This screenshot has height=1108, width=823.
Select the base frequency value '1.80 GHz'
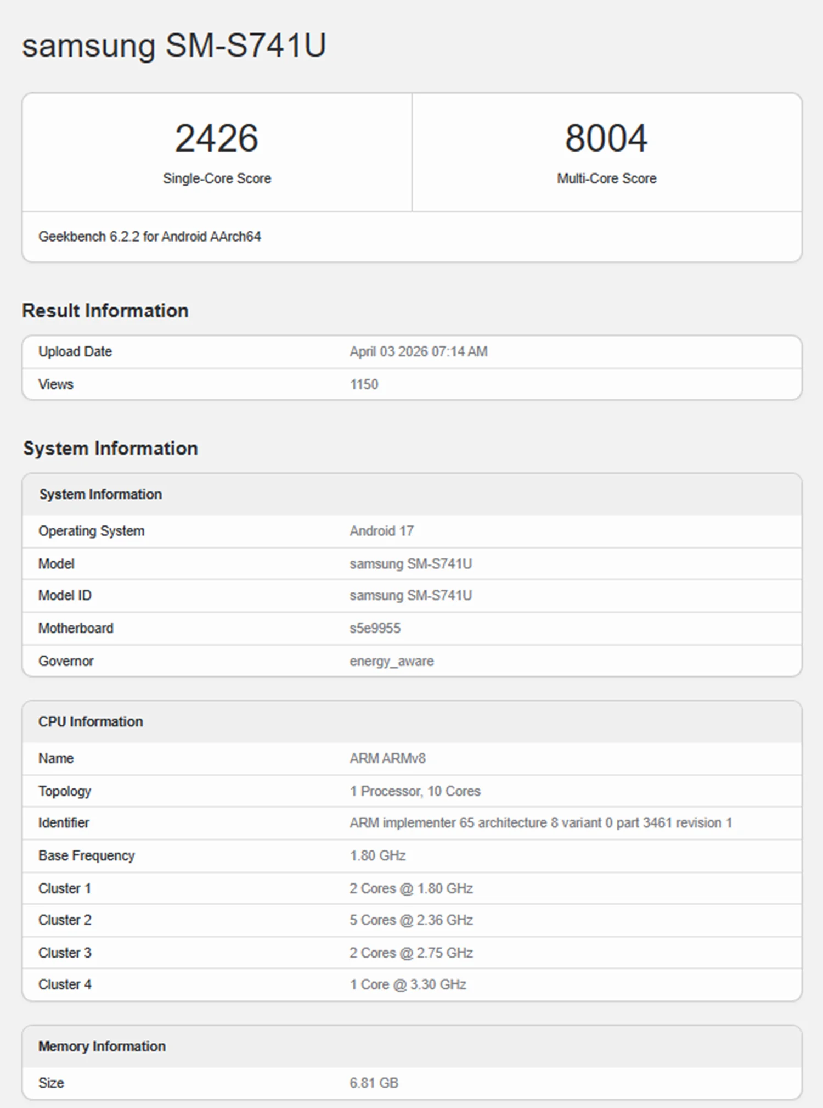[378, 855]
